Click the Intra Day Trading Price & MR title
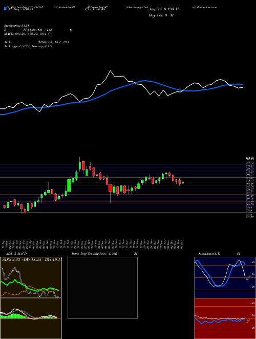Screen dimensions: 256x339 point(94,254)
